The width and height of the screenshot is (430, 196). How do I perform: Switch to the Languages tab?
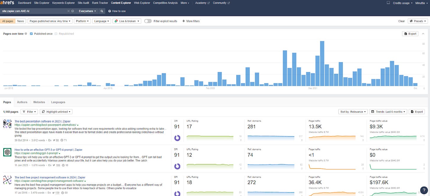pyautogui.click(x=58, y=102)
